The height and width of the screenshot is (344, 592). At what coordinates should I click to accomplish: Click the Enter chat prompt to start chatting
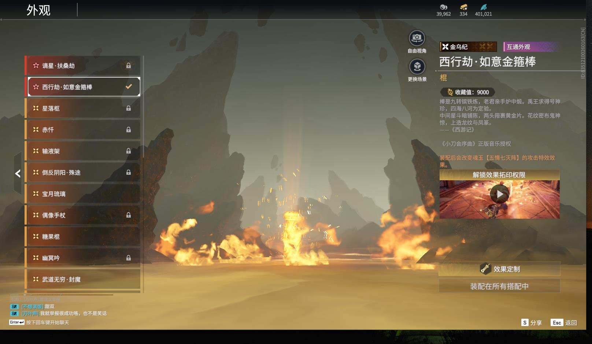coord(39,322)
